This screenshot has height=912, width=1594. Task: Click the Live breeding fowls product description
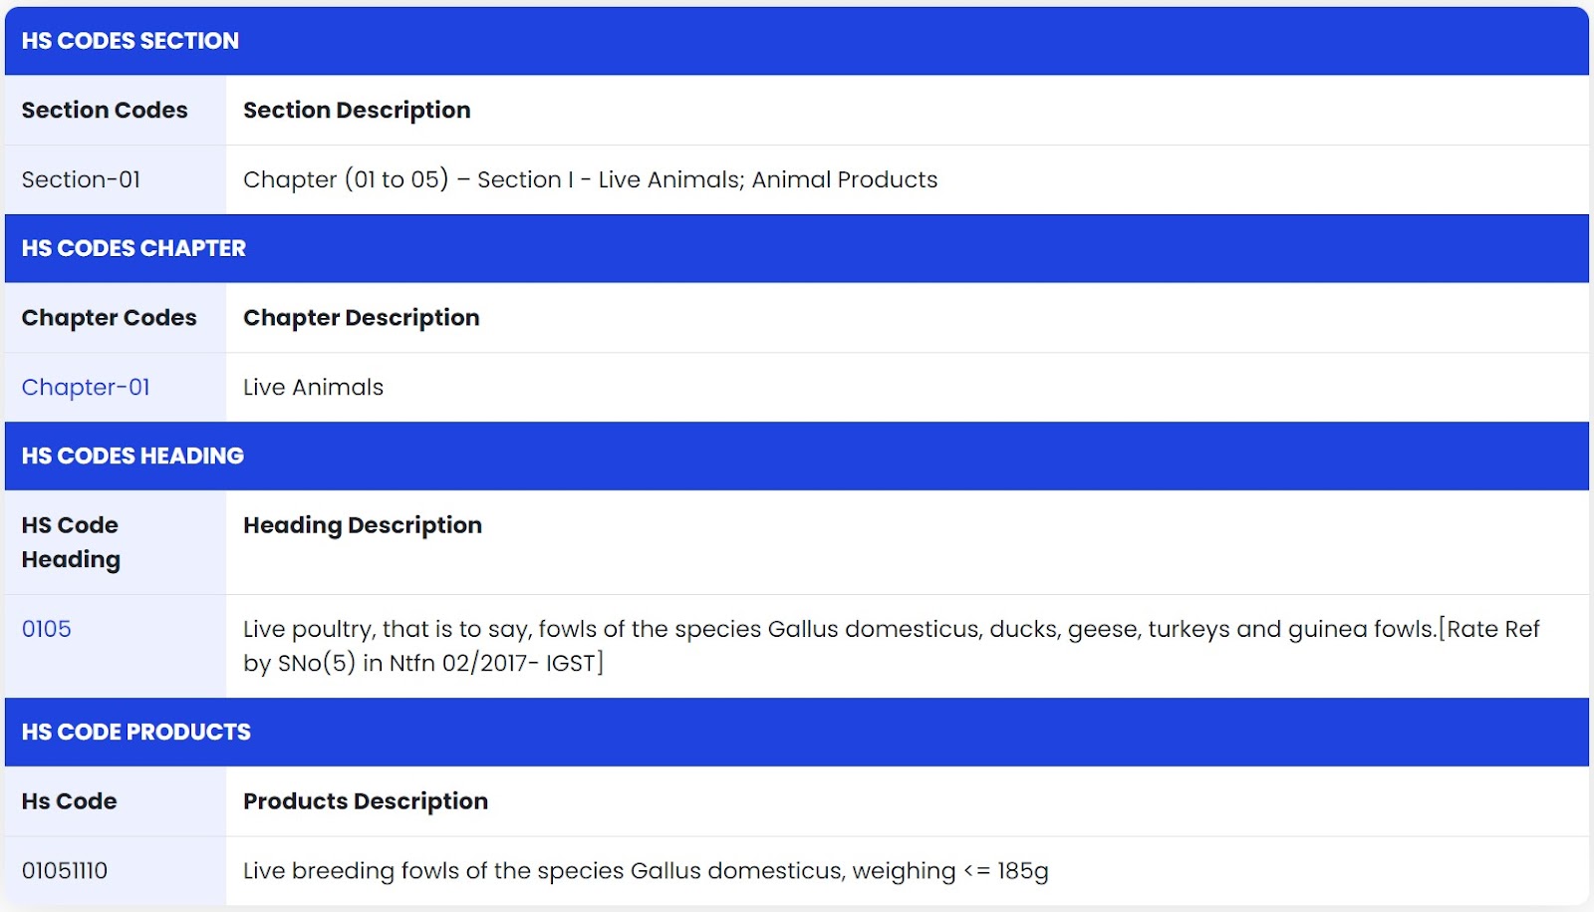[x=646, y=871]
